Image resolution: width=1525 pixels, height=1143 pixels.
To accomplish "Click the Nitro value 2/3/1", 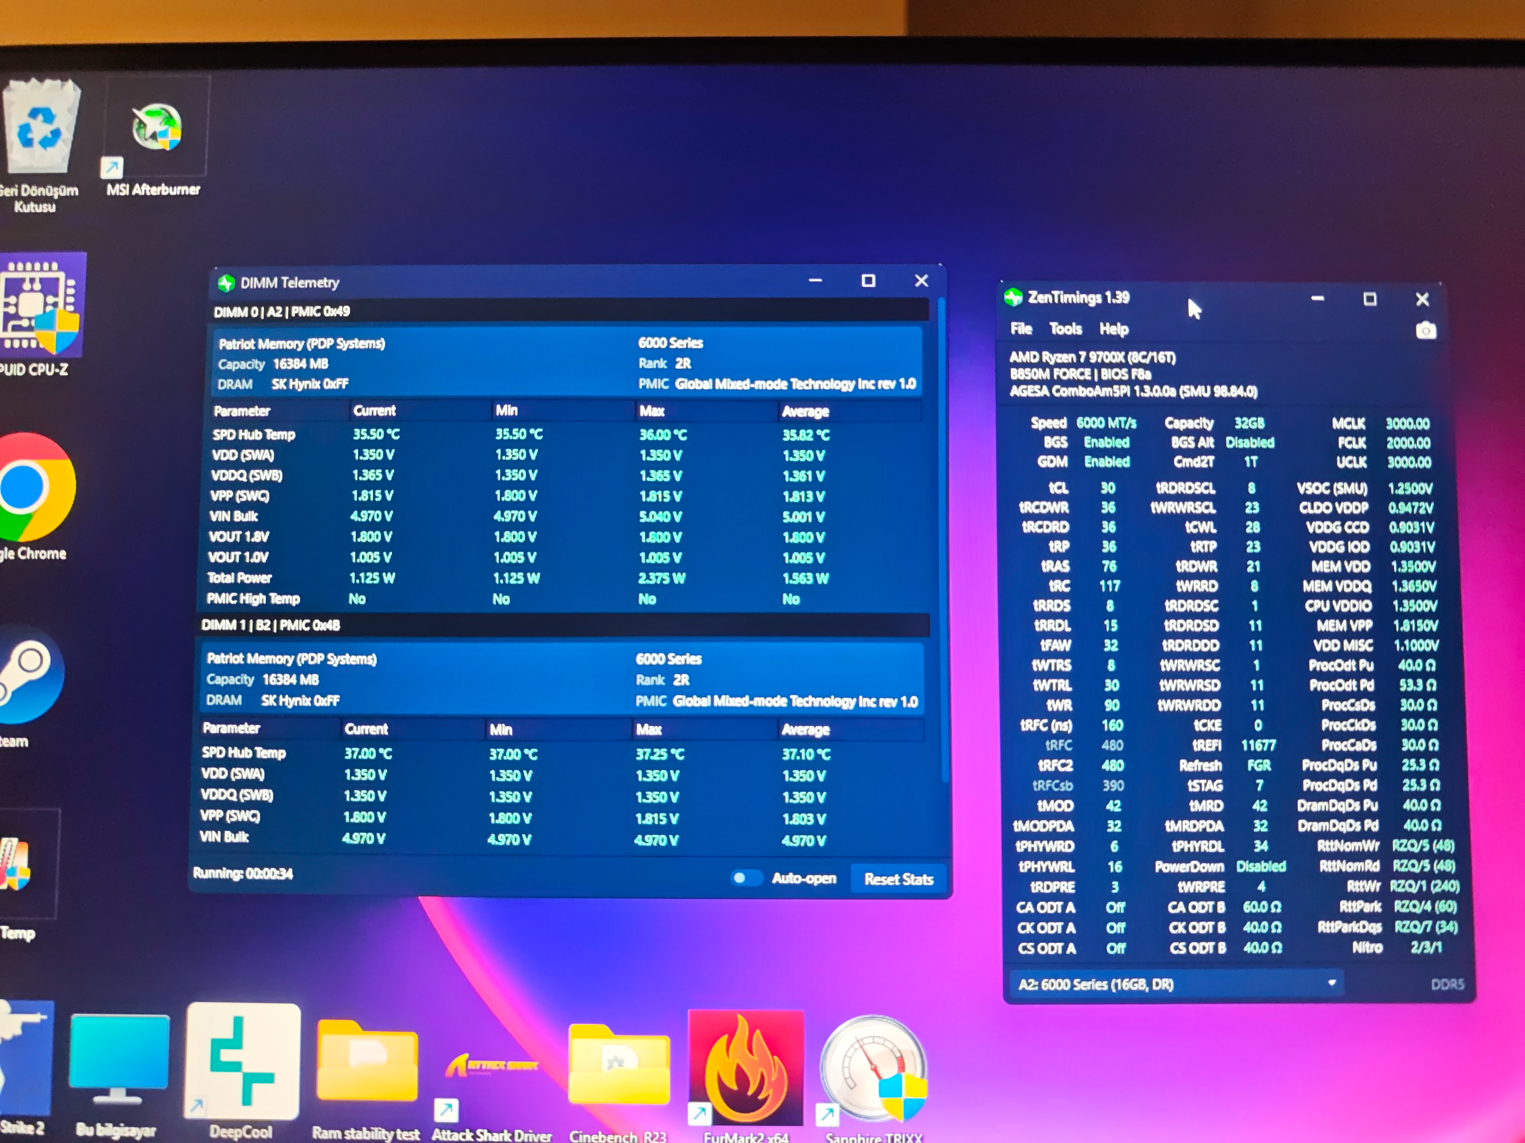I will 1426,947.
